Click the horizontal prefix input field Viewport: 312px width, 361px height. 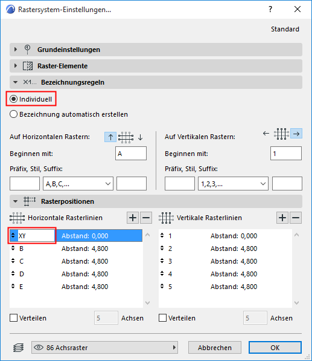click(25, 183)
